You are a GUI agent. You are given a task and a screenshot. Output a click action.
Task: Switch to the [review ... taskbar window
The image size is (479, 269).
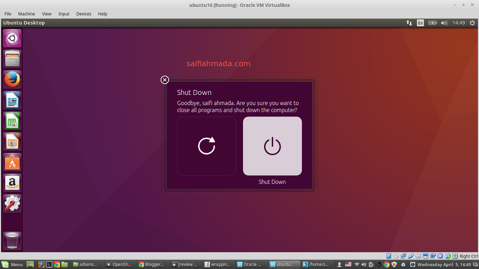185,264
